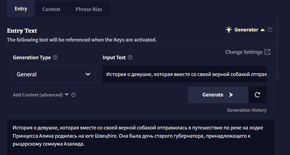Click help icon beside Input Text
The height and width of the screenshot is (155, 290).
tap(130, 57)
